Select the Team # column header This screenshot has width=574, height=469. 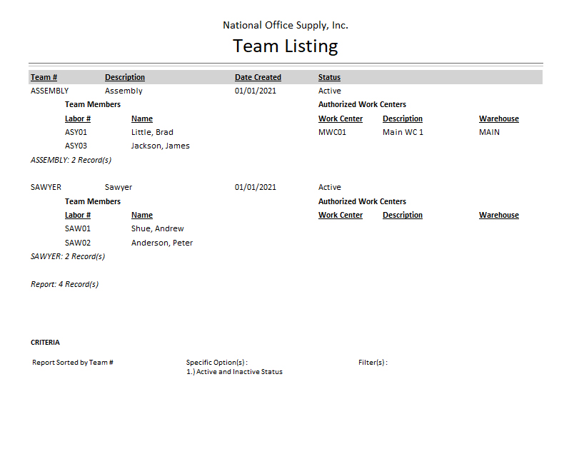coord(44,77)
